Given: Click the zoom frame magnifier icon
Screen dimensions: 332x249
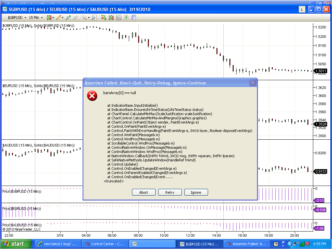Looking at the screenshot, I should click(x=94, y=17).
